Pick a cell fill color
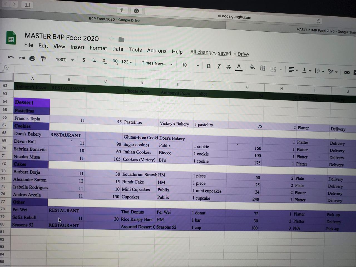356x267 pixels. click(252, 68)
